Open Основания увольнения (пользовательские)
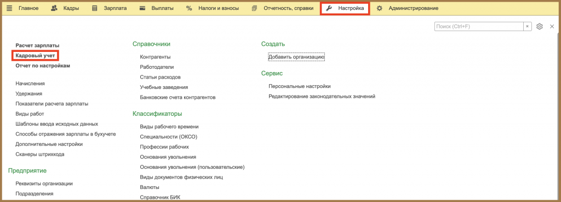 pos(192,167)
